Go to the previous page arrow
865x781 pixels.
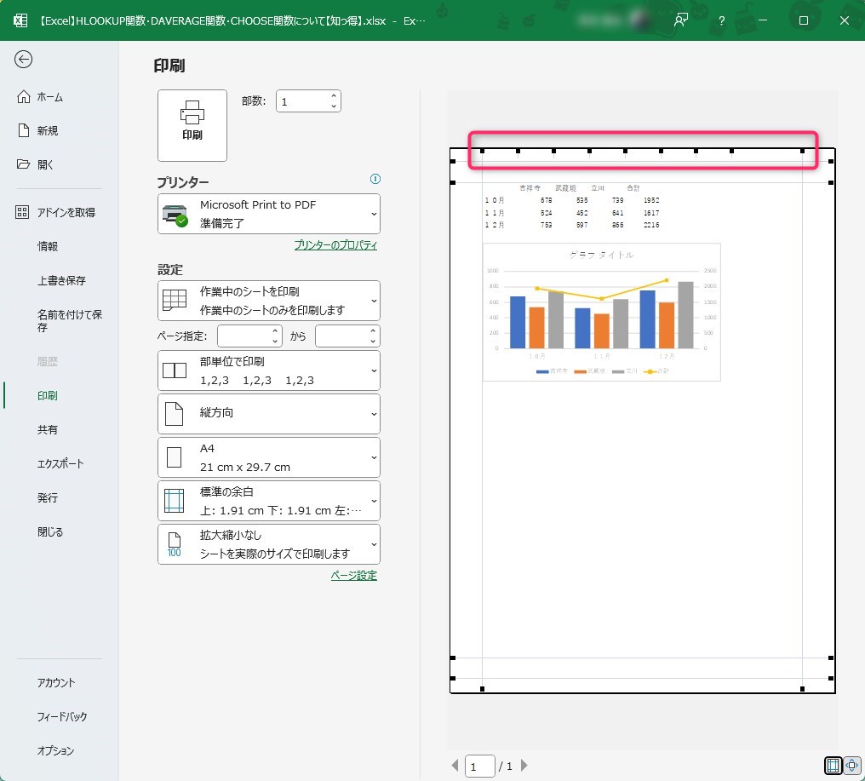pyautogui.click(x=455, y=766)
